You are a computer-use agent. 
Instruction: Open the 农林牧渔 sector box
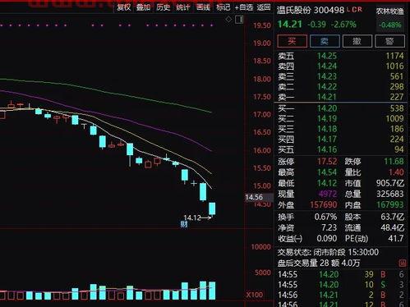(x=389, y=18)
